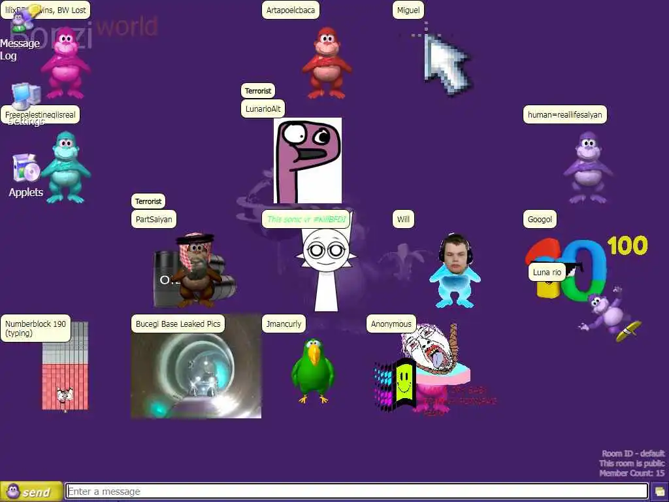The height and width of the screenshot is (502, 669).
Task: Click Numberblock 190 block grid avatar
Action: (x=65, y=366)
